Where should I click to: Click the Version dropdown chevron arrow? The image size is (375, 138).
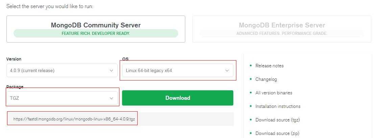pyautogui.click(x=112, y=71)
